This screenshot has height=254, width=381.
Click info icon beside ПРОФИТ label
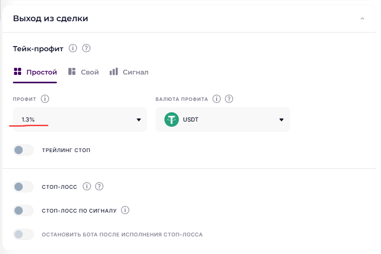coord(45,99)
